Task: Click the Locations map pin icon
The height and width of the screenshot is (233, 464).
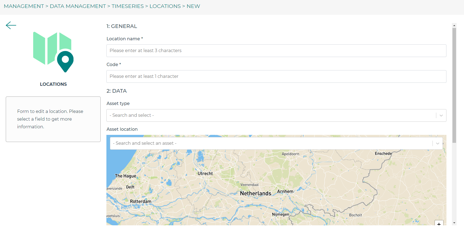Action: [x=65, y=62]
